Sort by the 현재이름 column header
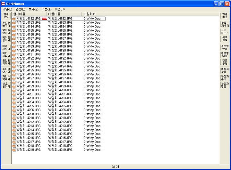 (29, 14)
